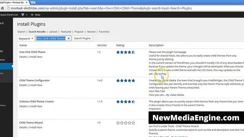Clear the search field with the X
The height and width of the screenshot is (137, 244).
69,38
